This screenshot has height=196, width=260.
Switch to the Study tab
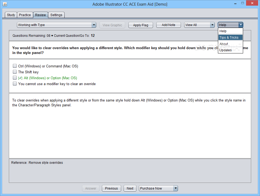tap(11, 15)
